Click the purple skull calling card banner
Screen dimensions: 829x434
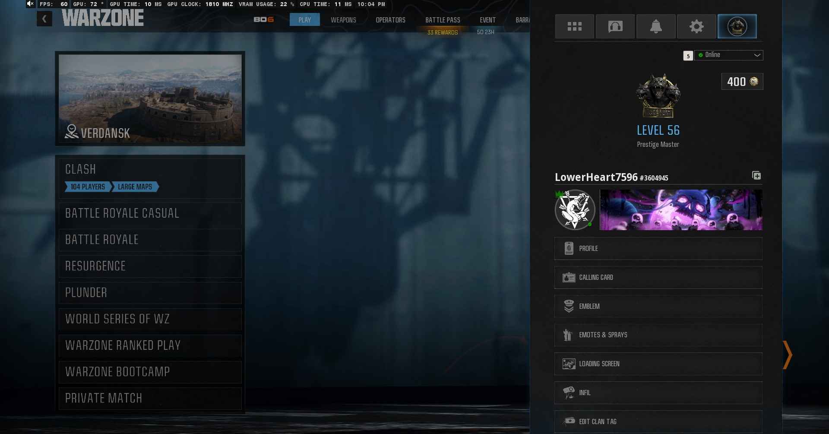tap(680, 210)
